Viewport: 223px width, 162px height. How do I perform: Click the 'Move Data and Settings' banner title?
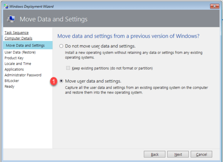tap(54, 19)
